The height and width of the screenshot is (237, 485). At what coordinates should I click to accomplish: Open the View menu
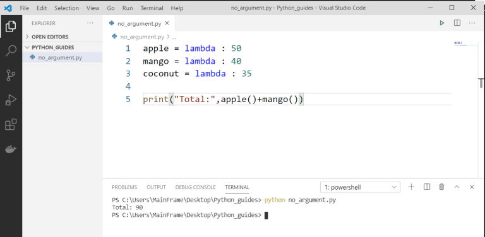93,8
